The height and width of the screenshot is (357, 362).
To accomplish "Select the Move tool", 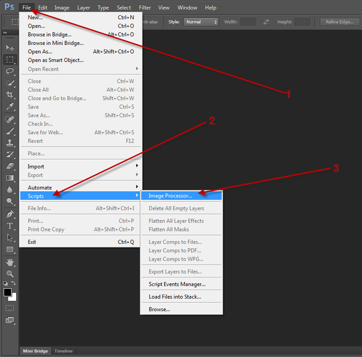I will coord(10,48).
